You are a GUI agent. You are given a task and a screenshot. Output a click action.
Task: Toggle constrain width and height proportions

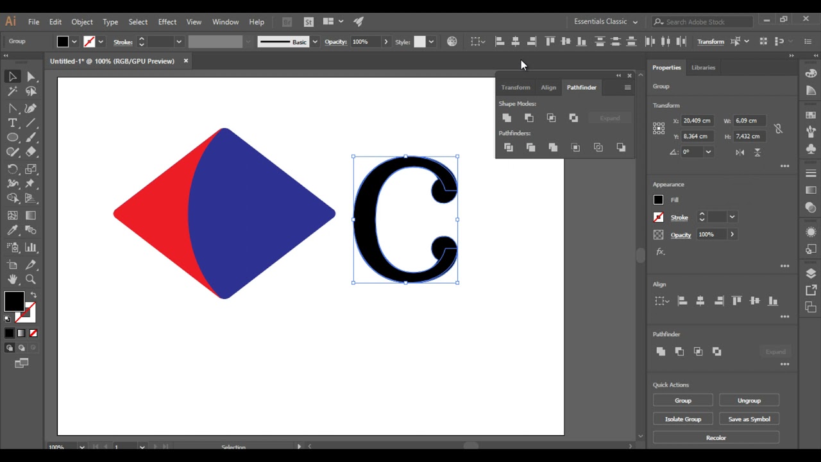(778, 128)
